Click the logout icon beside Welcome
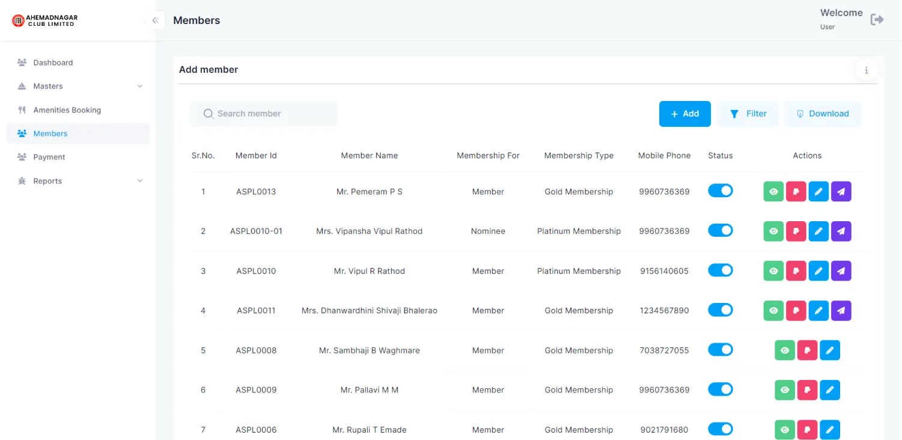 coord(877,19)
